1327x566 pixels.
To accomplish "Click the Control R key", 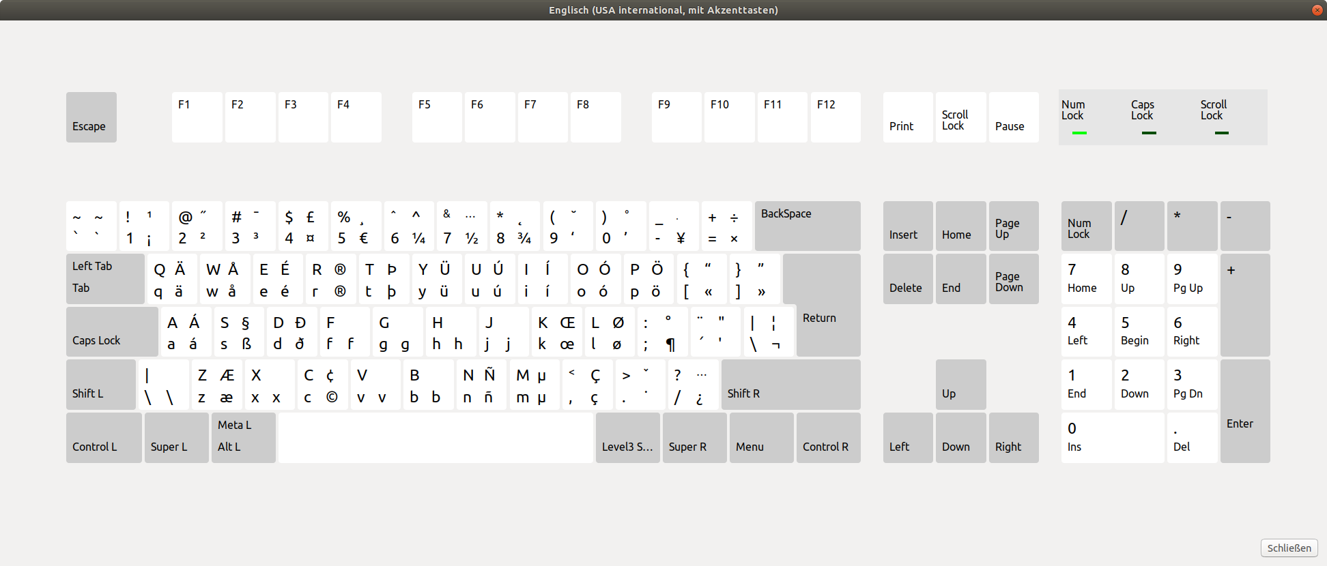I will click(829, 438).
